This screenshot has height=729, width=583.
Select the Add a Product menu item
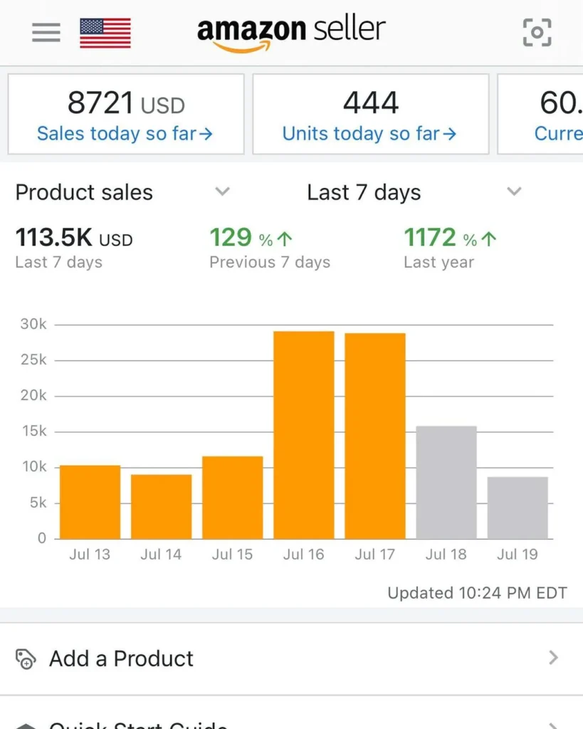(x=121, y=659)
